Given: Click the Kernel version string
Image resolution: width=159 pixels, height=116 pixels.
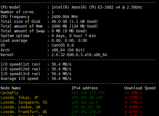Looking at the screenshot, I should (x=79, y=55).
